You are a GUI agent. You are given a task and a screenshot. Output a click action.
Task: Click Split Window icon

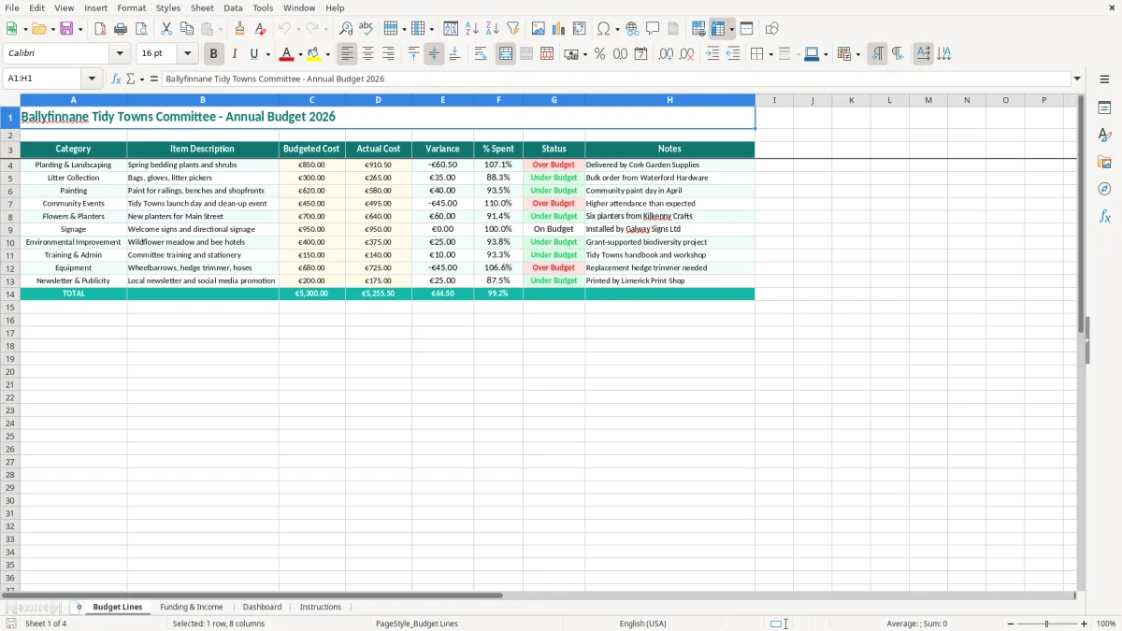pos(747,29)
